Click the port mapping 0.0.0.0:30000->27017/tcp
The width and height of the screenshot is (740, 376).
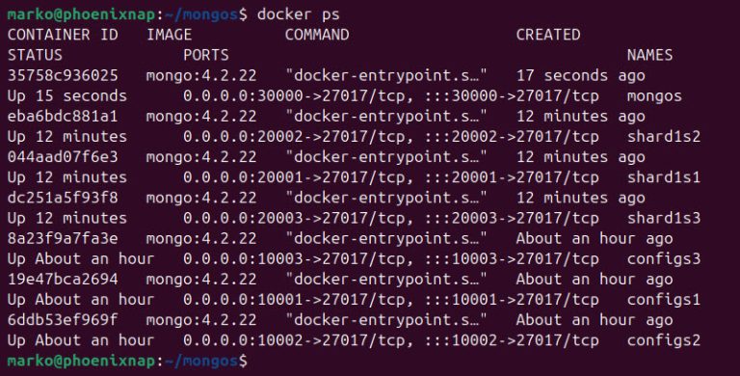[295, 95]
